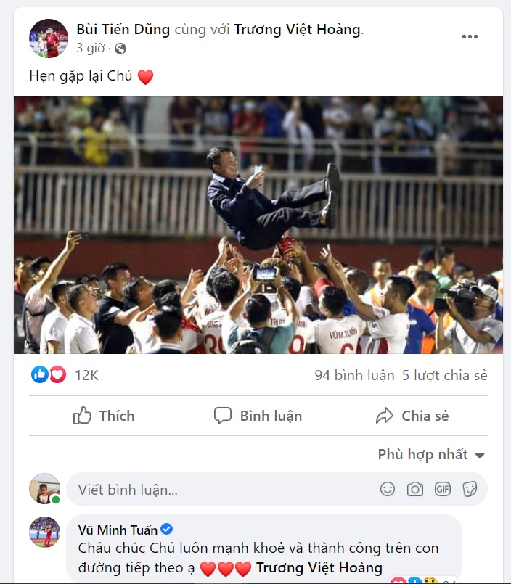
Task: Click the red heart reaction icon
Action: (57, 374)
